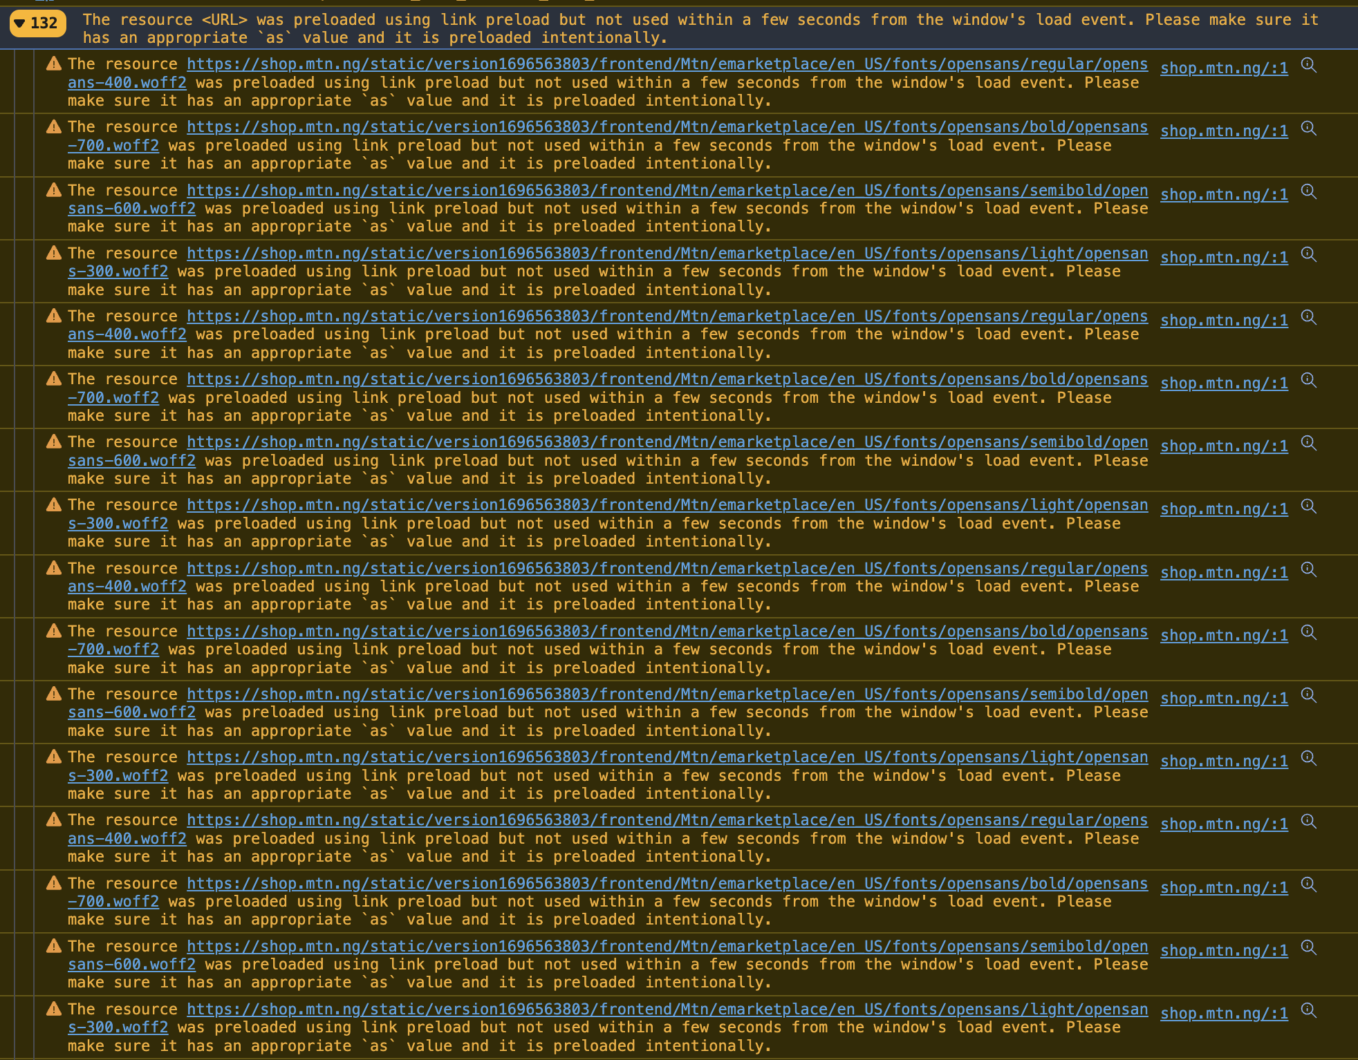Screen dimensions: 1358x1060
Task: Click shop.mtn.ng/:1 source beside last opensans-700 warning
Action: point(1224,887)
